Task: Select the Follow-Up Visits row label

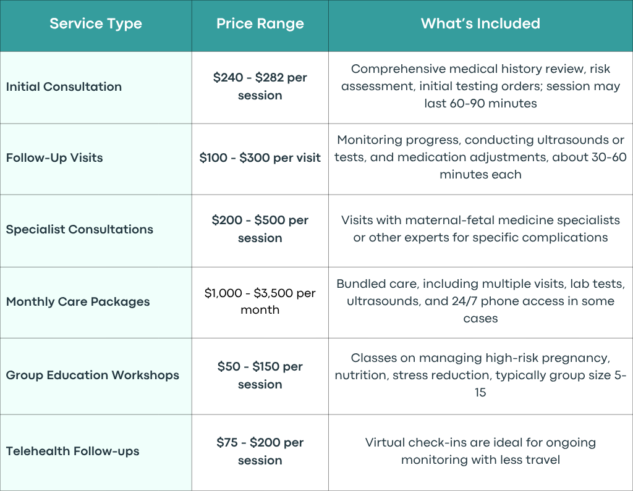Action: tap(54, 157)
